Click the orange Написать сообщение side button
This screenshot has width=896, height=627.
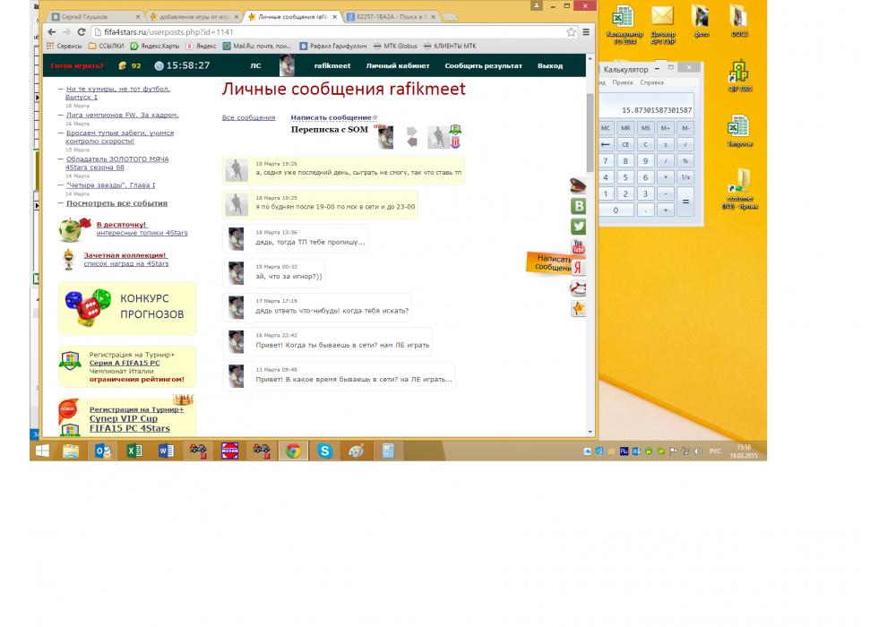click(550, 262)
